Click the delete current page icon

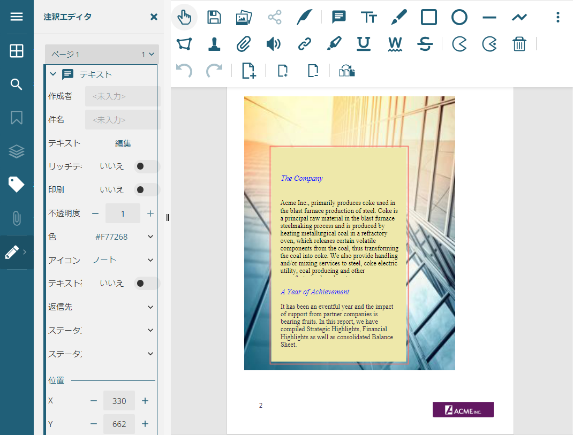tap(313, 71)
